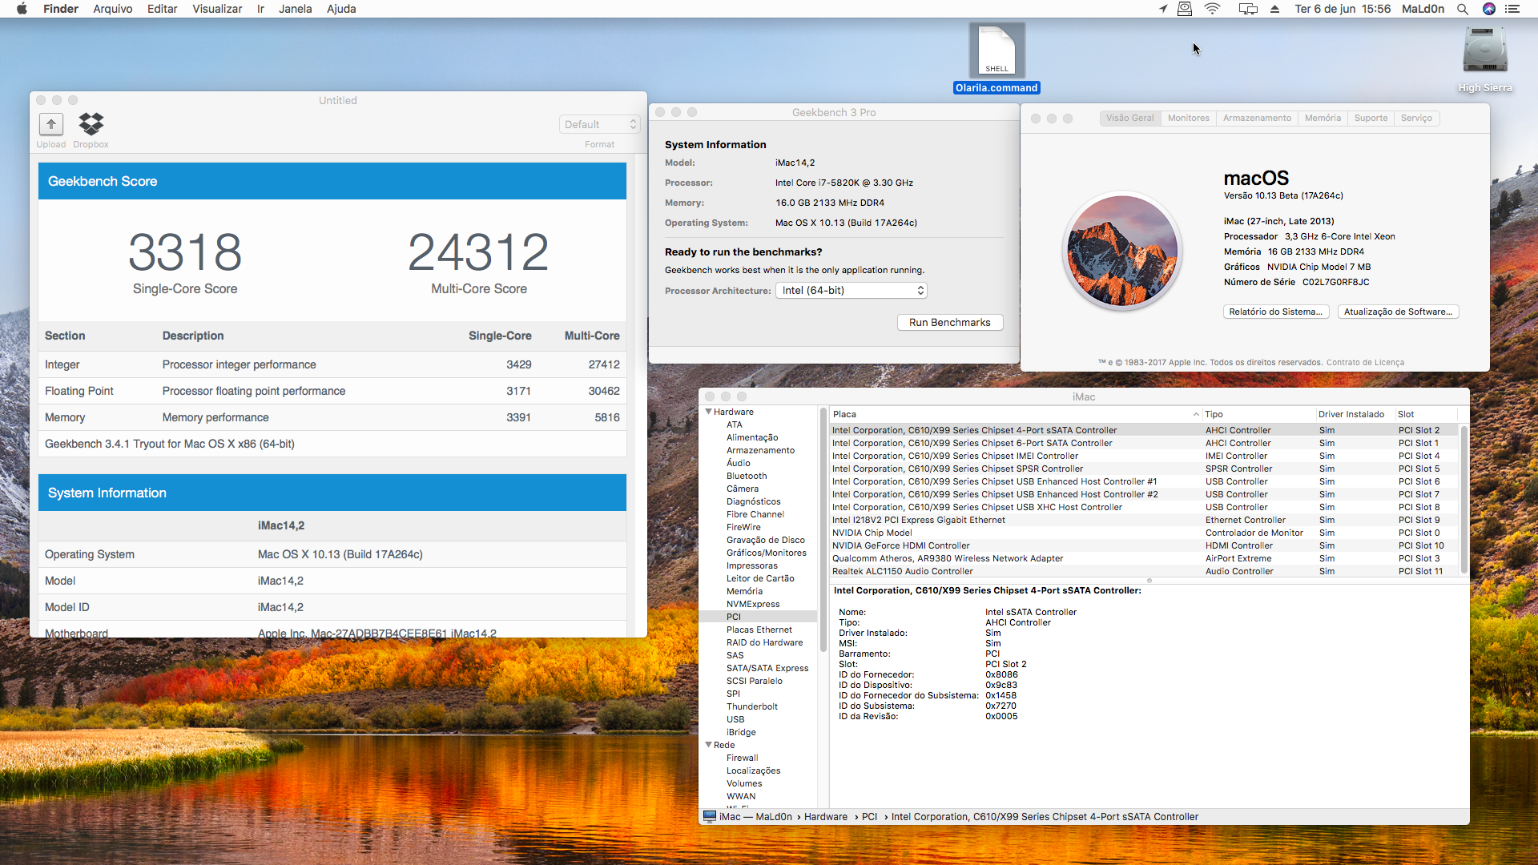1538x865 pixels.
Task: Click the Dropbox toolbar icon
Action: [91, 124]
